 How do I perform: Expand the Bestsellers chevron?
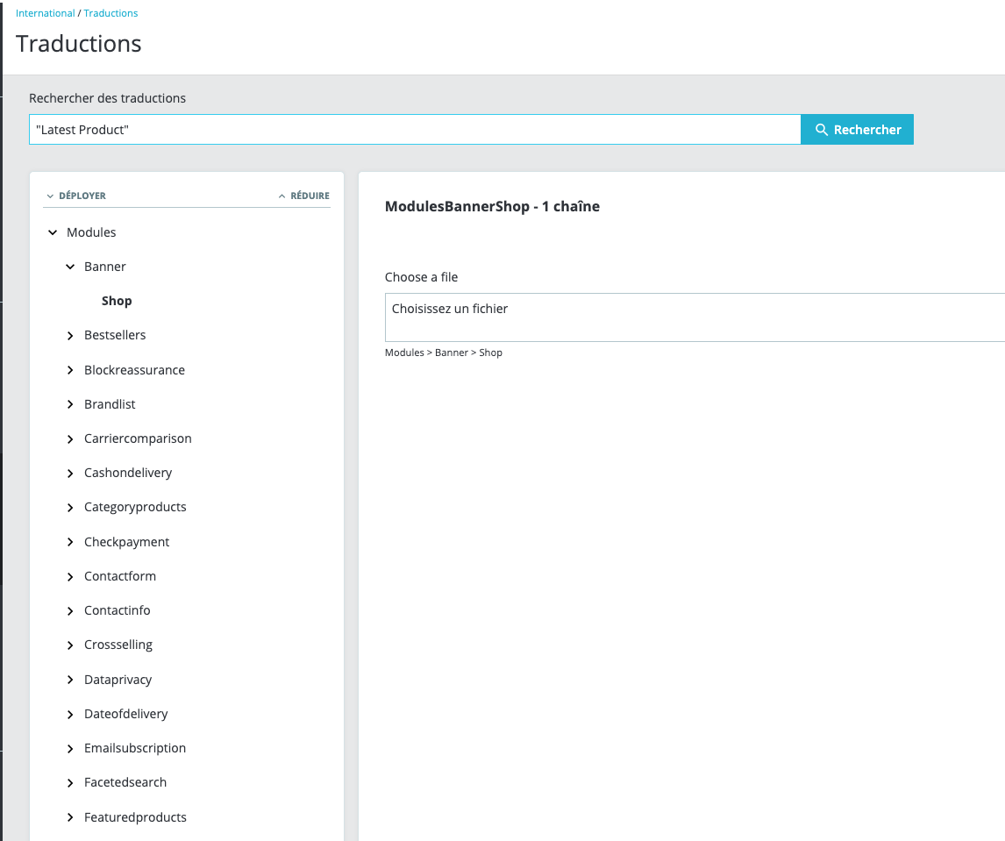coord(70,335)
